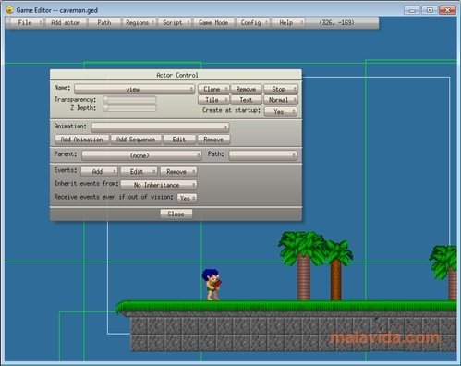Open the Events Edit dropdown
Screen dimensions: 461x366
139,172
